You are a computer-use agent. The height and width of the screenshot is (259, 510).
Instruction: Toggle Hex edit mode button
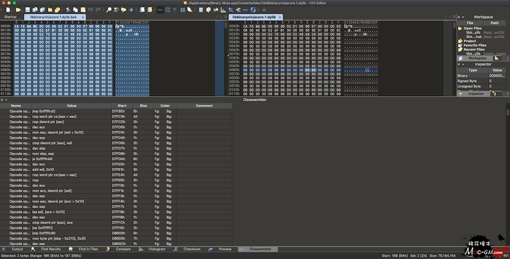click(x=160, y=10)
